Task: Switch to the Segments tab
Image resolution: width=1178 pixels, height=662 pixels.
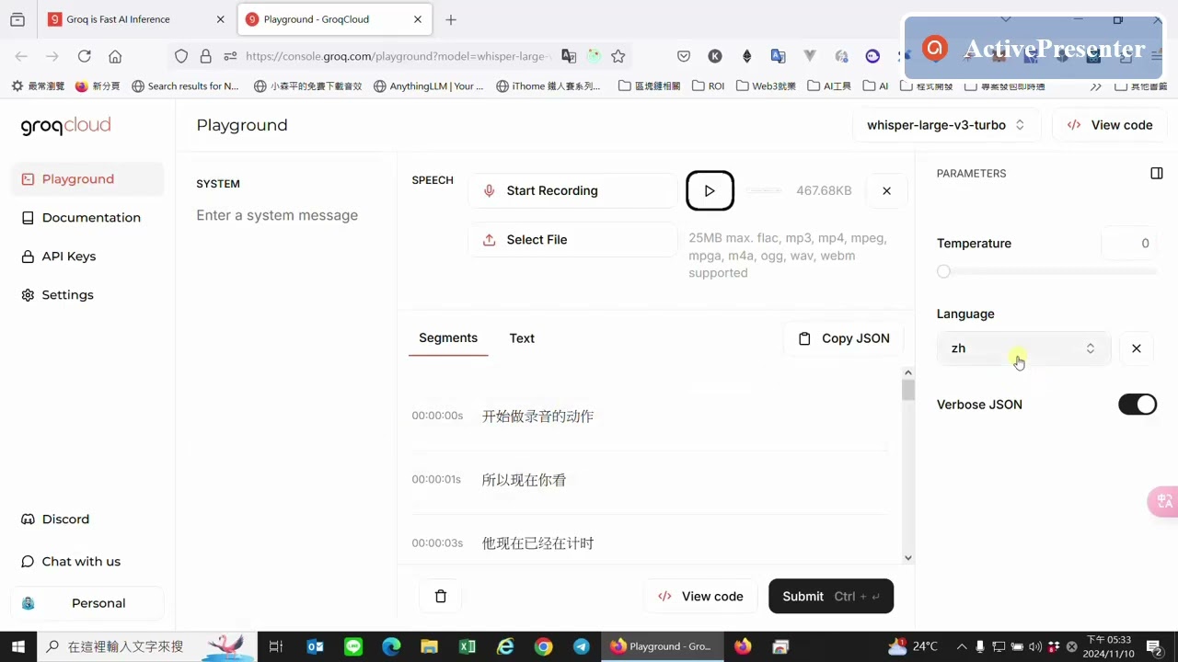Action: pyautogui.click(x=448, y=338)
